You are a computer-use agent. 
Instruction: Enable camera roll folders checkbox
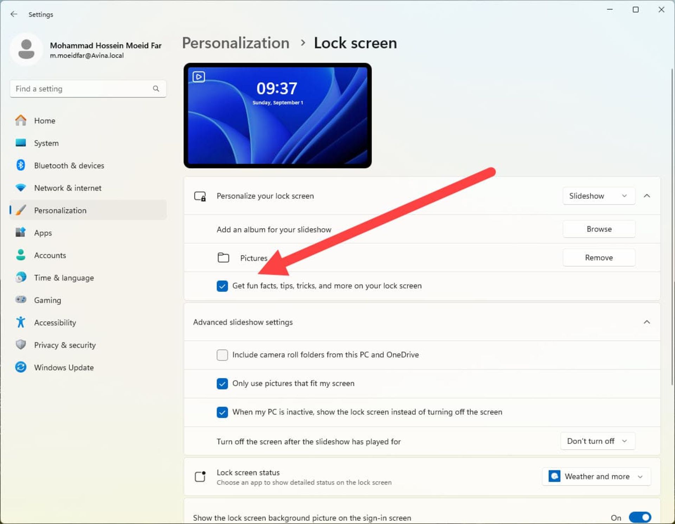(x=222, y=355)
